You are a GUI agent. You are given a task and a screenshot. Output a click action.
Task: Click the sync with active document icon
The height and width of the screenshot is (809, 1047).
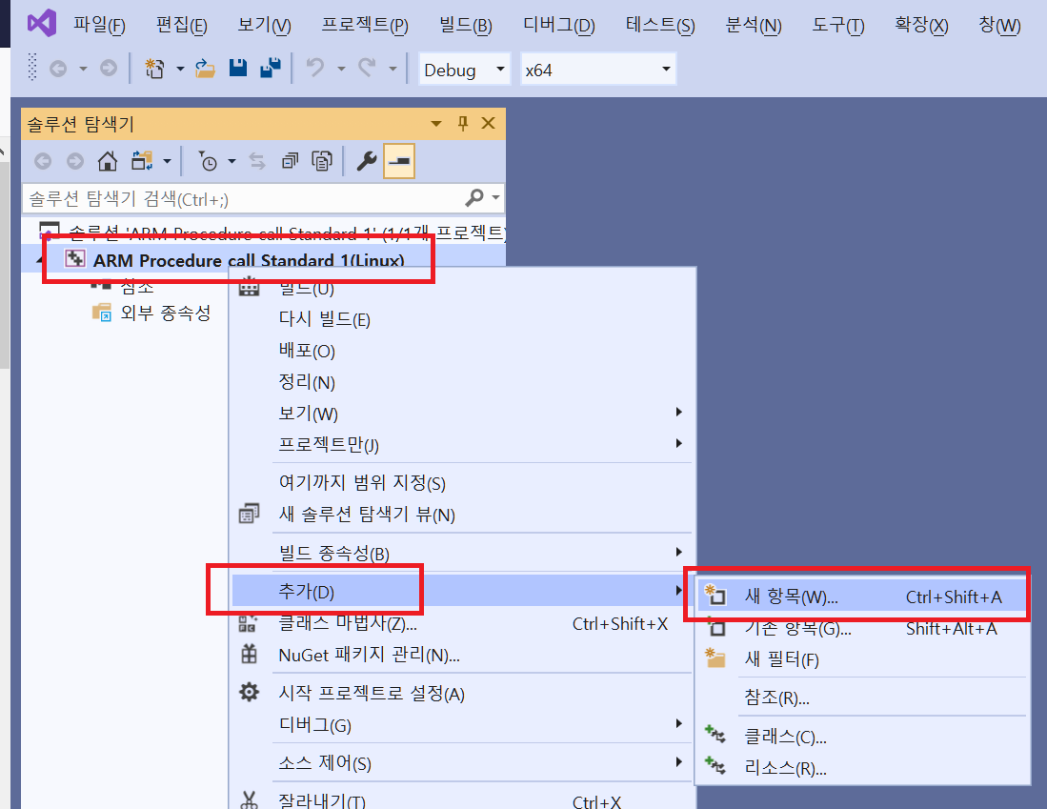(257, 161)
